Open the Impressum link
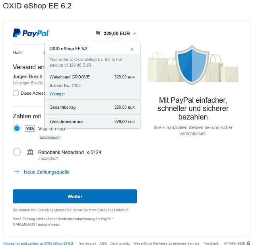This screenshot has width=254, height=248. (x=87, y=244)
